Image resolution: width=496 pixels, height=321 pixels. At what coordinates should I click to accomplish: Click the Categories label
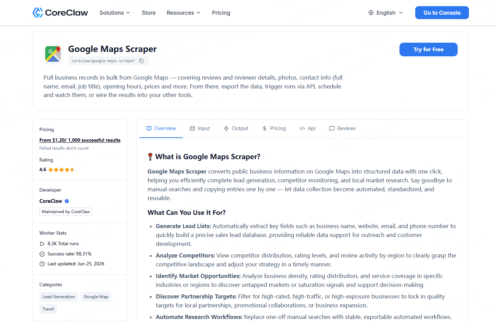coord(51,285)
